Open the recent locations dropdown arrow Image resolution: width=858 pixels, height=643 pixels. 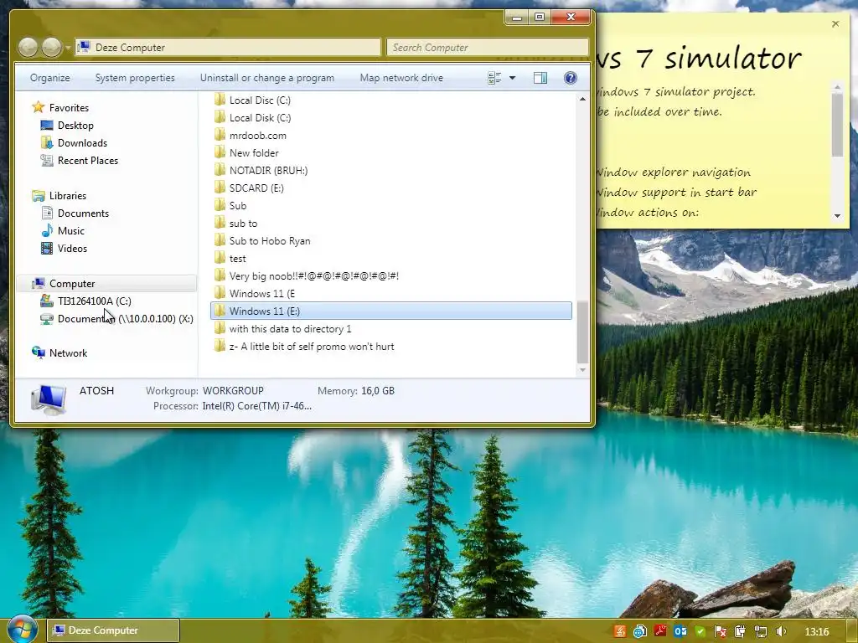(68, 48)
